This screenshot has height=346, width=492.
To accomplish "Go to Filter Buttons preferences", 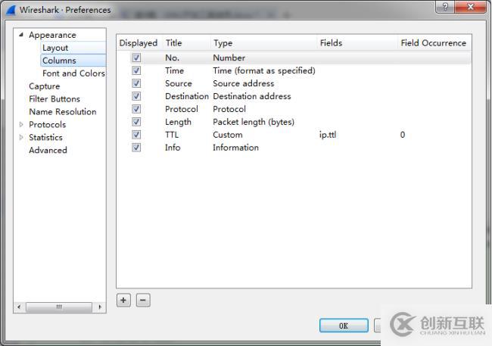I will (x=54, y=99).
